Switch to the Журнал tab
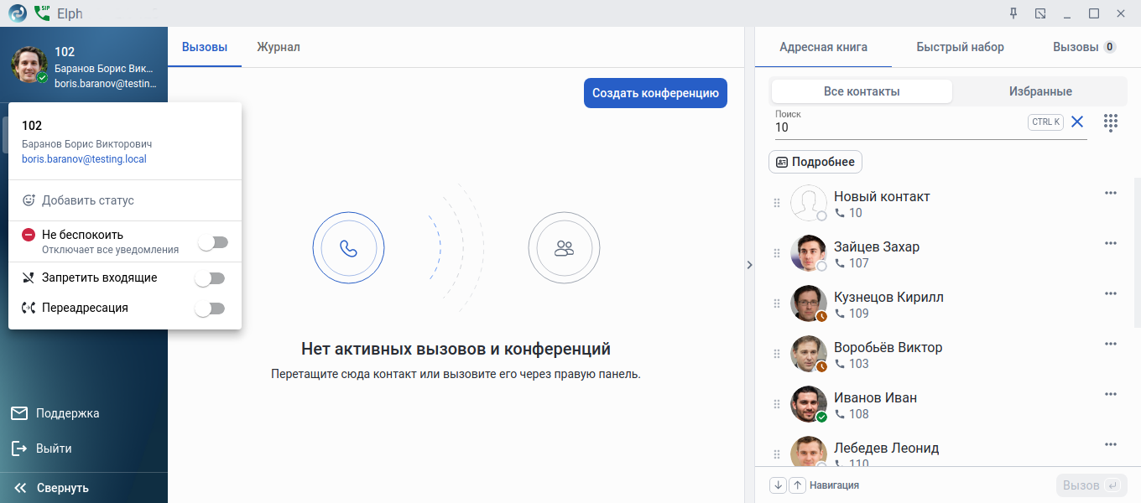The height and width of the screenshot is (503, 1141). click(x=279, y=47)
